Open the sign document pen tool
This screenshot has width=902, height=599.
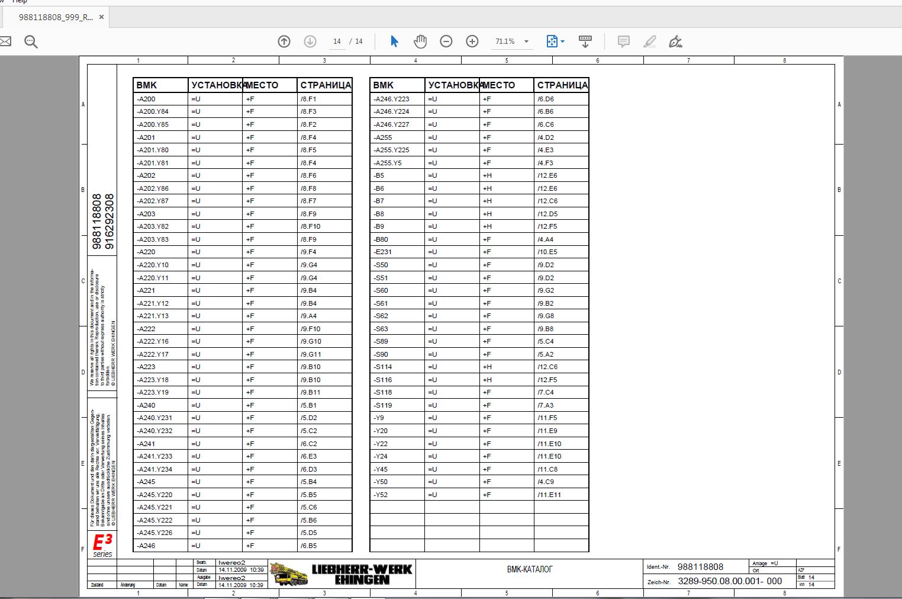click(675, 41)
